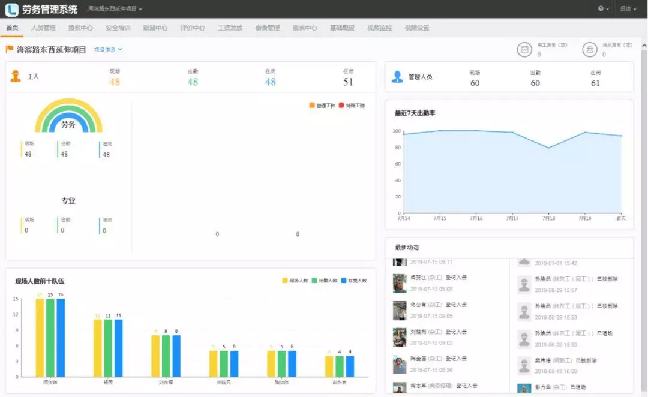This screenshot has width=648, height=397.
Task: Expand the 项目信息 dropdown
Action: [108, 50]
